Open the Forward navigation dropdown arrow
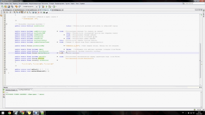The image size is (205, 115). tap(12, 12)
